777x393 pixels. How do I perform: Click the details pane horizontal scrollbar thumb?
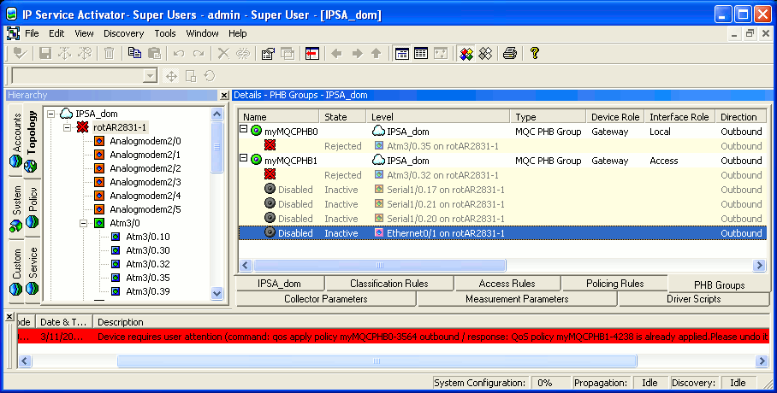click(x=380, y=266)
